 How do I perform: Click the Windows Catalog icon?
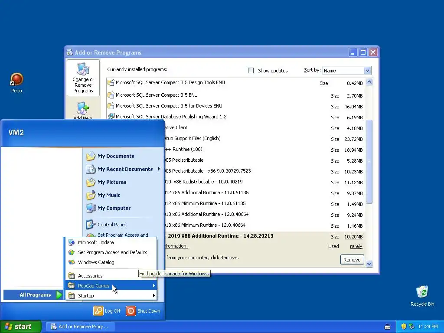coord(72,262)
